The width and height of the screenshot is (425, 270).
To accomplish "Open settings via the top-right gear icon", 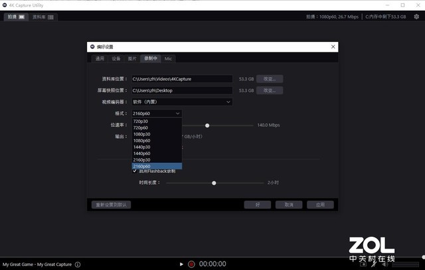I will click(x=416, y=17).
